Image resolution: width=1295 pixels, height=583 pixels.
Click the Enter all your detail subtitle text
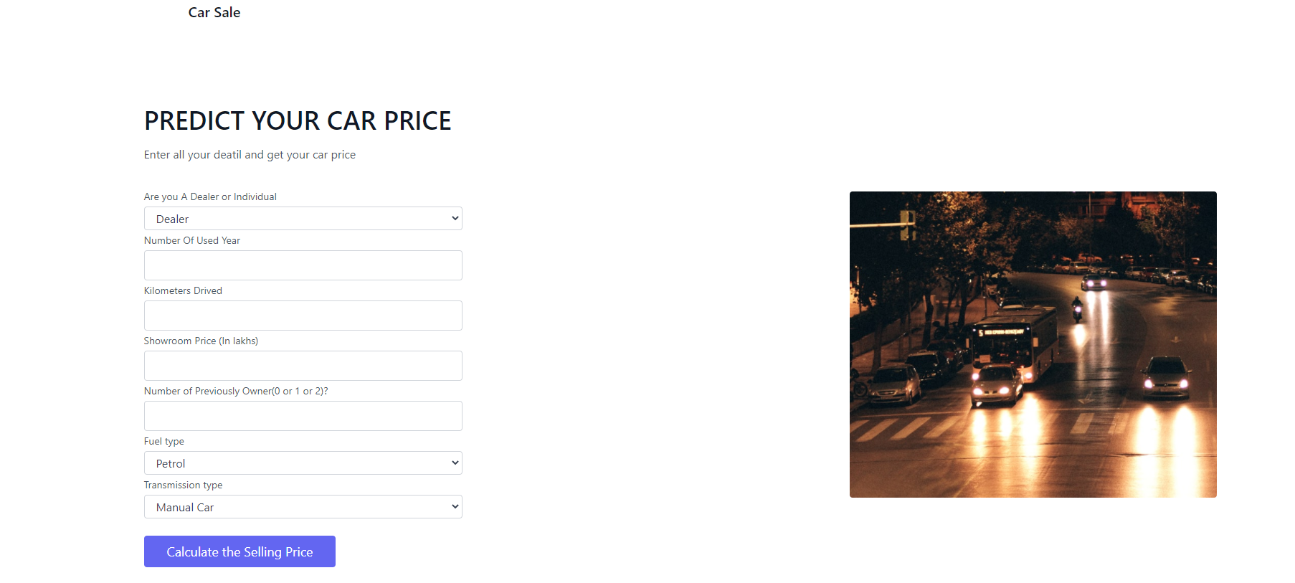point(250,154)
